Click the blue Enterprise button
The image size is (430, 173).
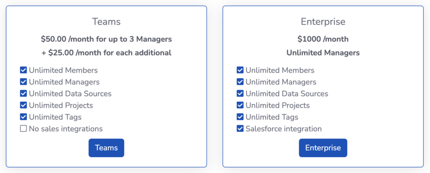[323, 148]
